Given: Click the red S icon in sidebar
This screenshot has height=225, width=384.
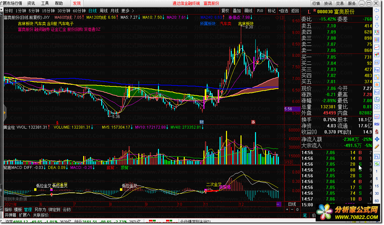Looking at the screenshot, I should coord(377,132).
